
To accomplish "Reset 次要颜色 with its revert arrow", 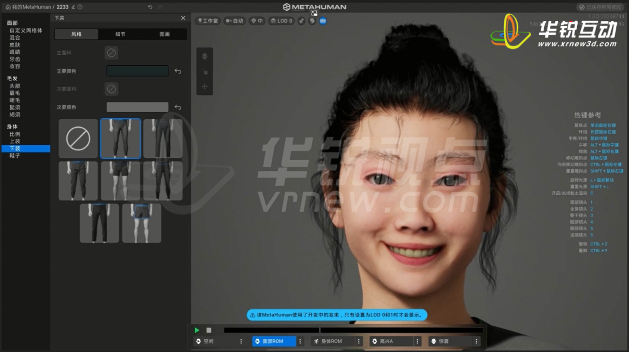I will point(178,107).
